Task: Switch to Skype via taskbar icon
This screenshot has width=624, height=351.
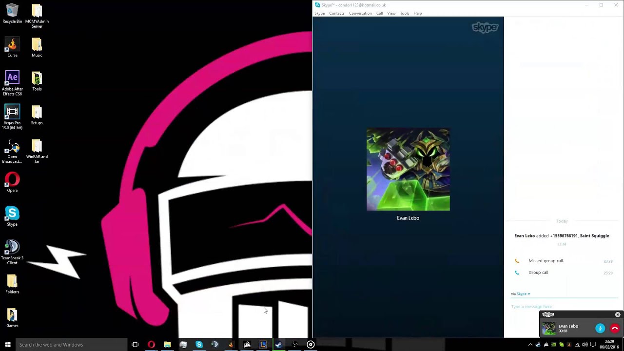Action: [x=199, y=345]
